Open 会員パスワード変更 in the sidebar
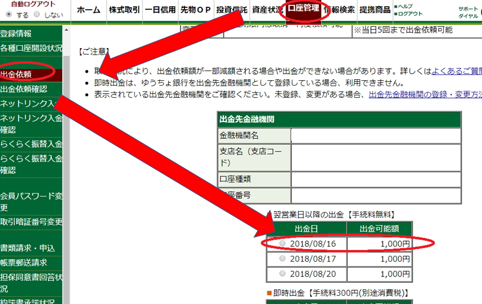The height and width of the screenshot is (304, 482). click(31, 202)
